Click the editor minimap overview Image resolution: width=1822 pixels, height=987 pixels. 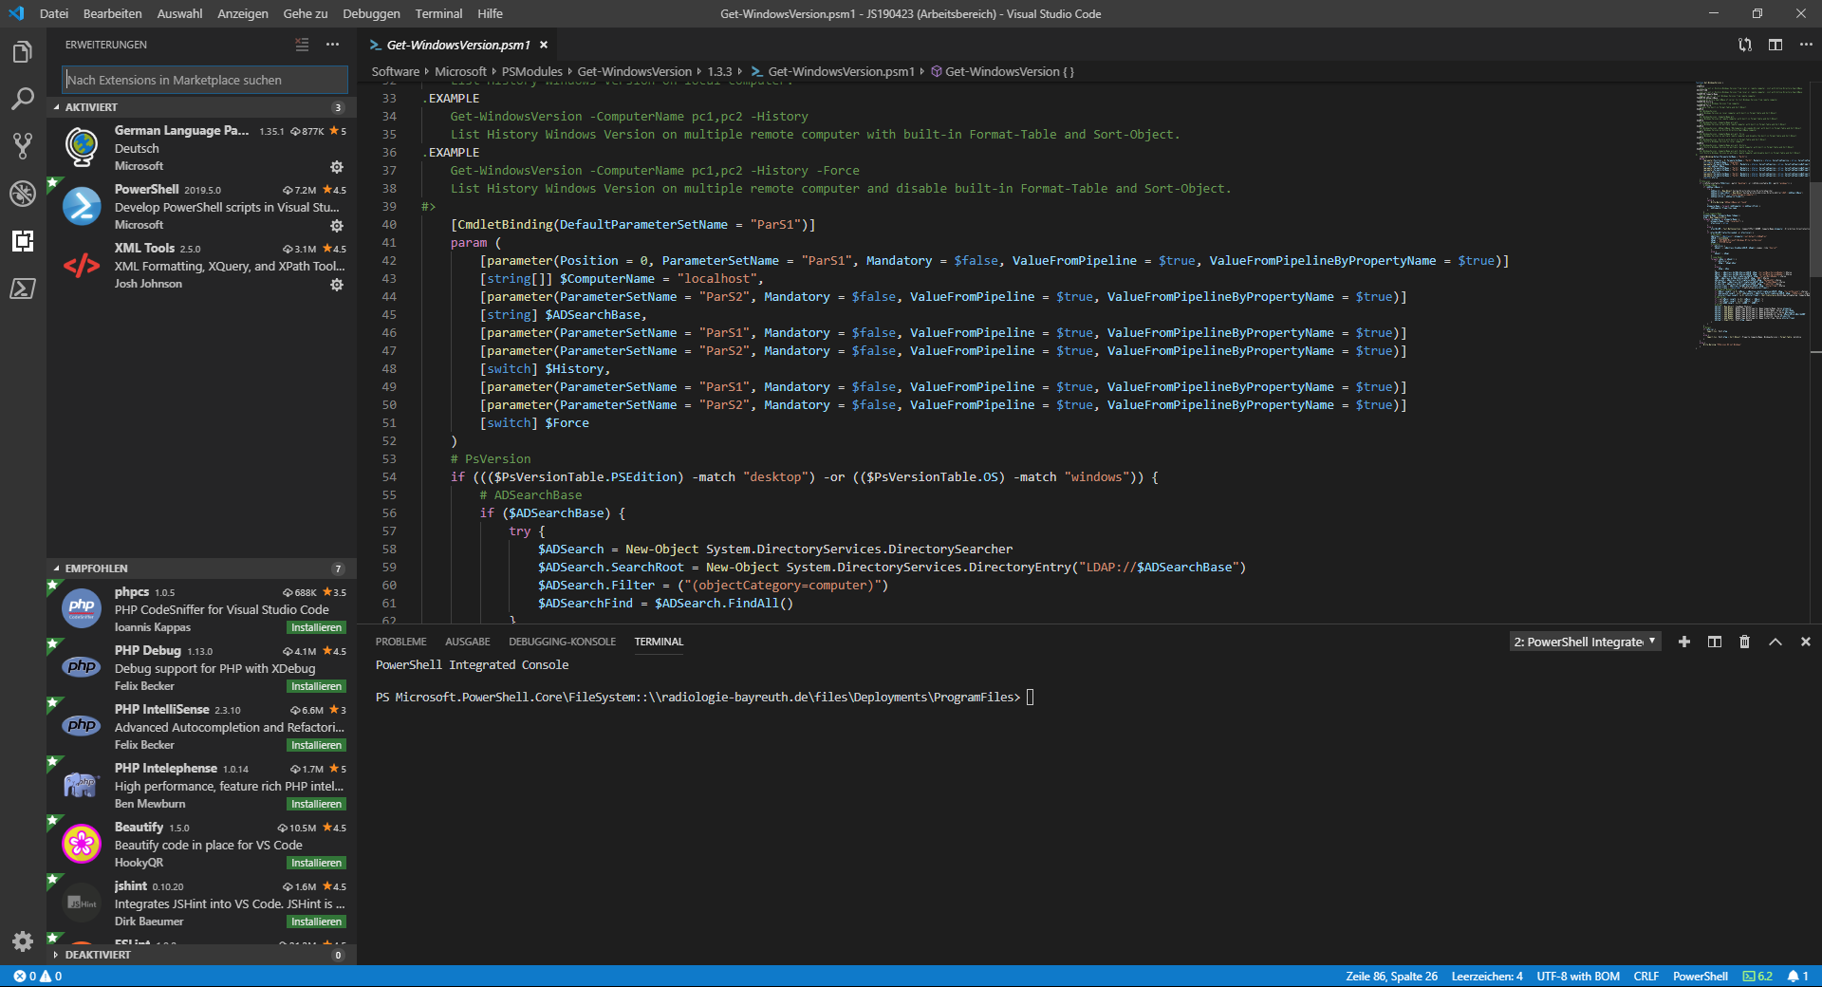1752,214
